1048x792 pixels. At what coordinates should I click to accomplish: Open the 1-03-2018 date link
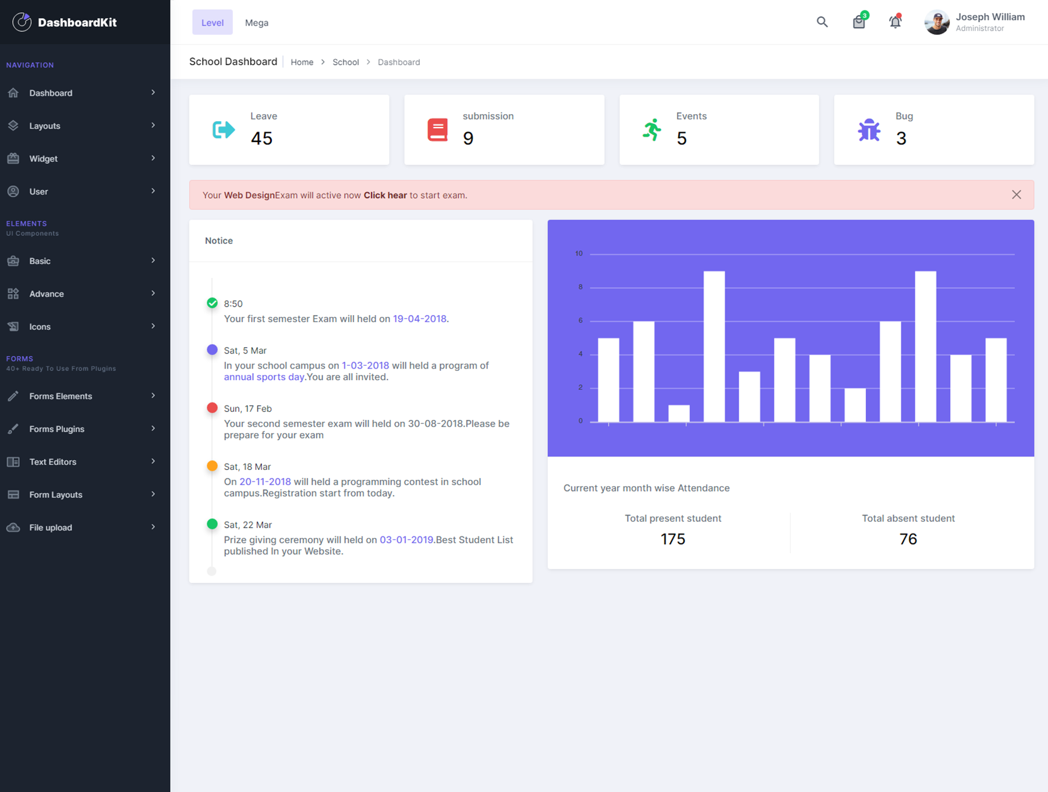[366, 365]
